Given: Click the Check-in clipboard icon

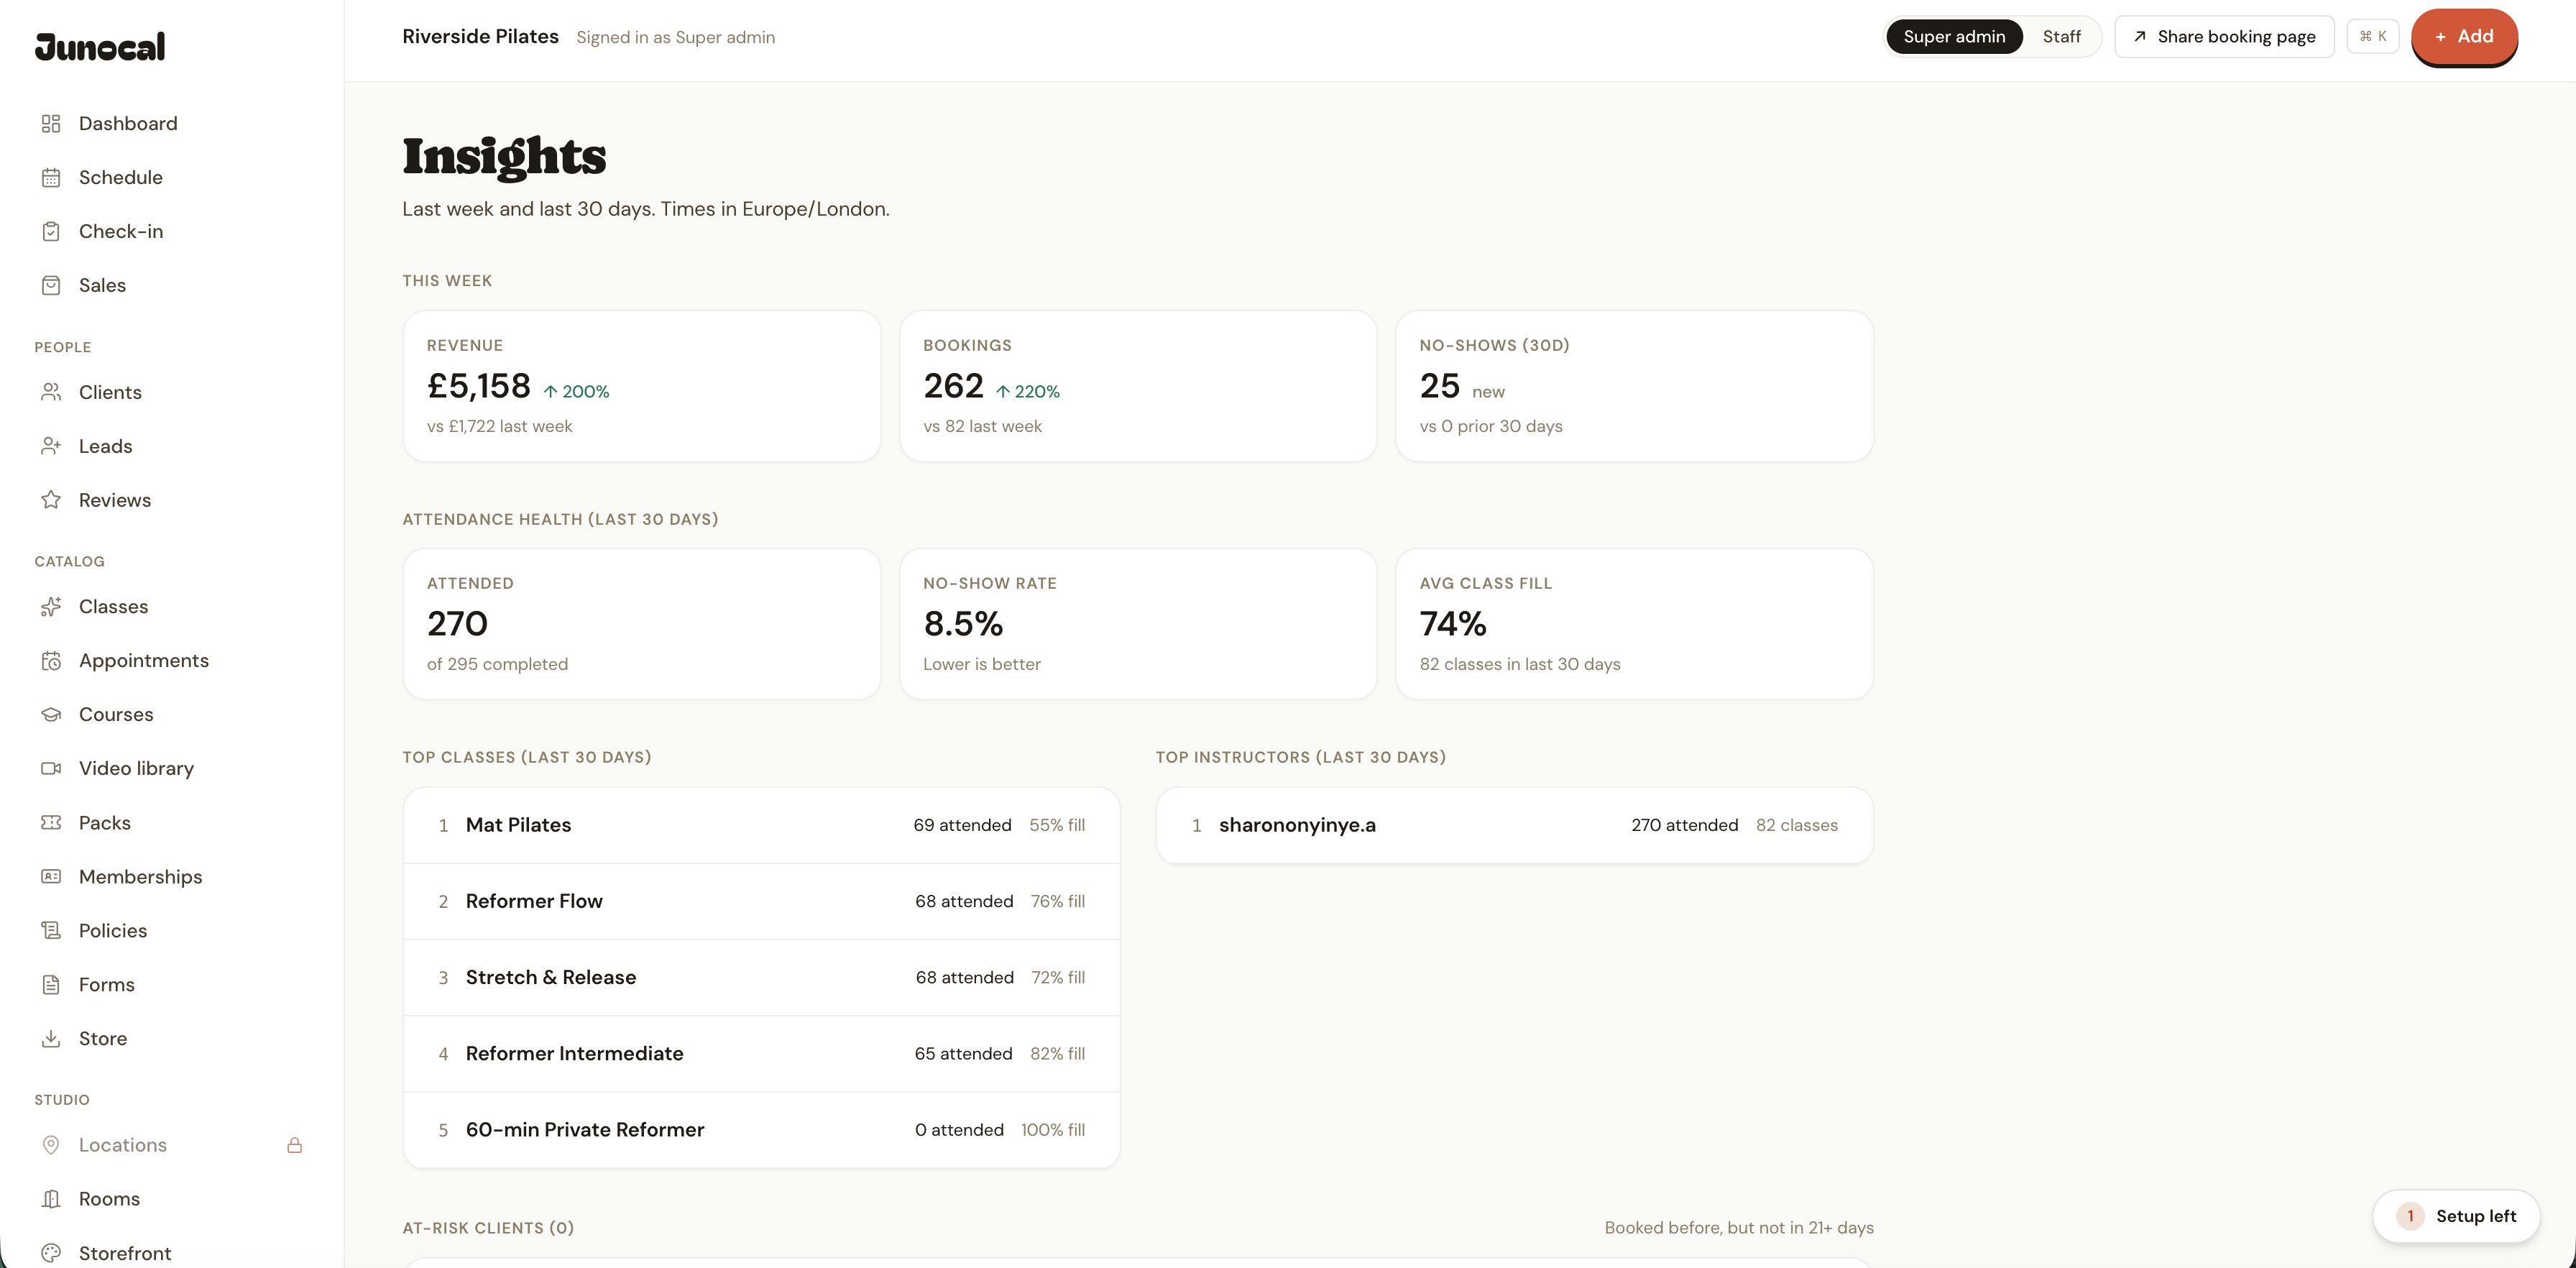Looking at the screenshot, I should pyautogui.click(x=51, y=231).
